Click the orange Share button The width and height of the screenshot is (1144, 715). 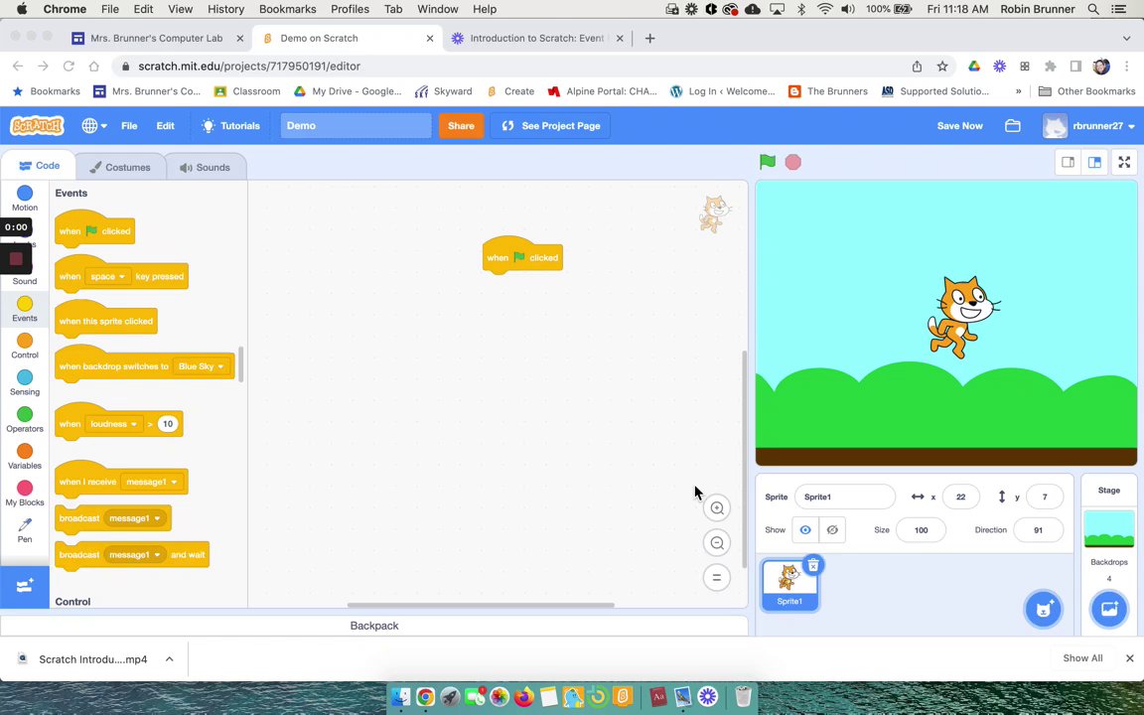pyautogui.click(x=461, y=125)
